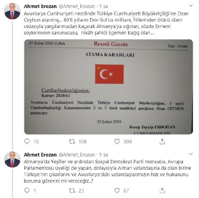Visit Ahmet Erozan name link in first tweet
The image size is (199, 198).
[x=40, y=6]
